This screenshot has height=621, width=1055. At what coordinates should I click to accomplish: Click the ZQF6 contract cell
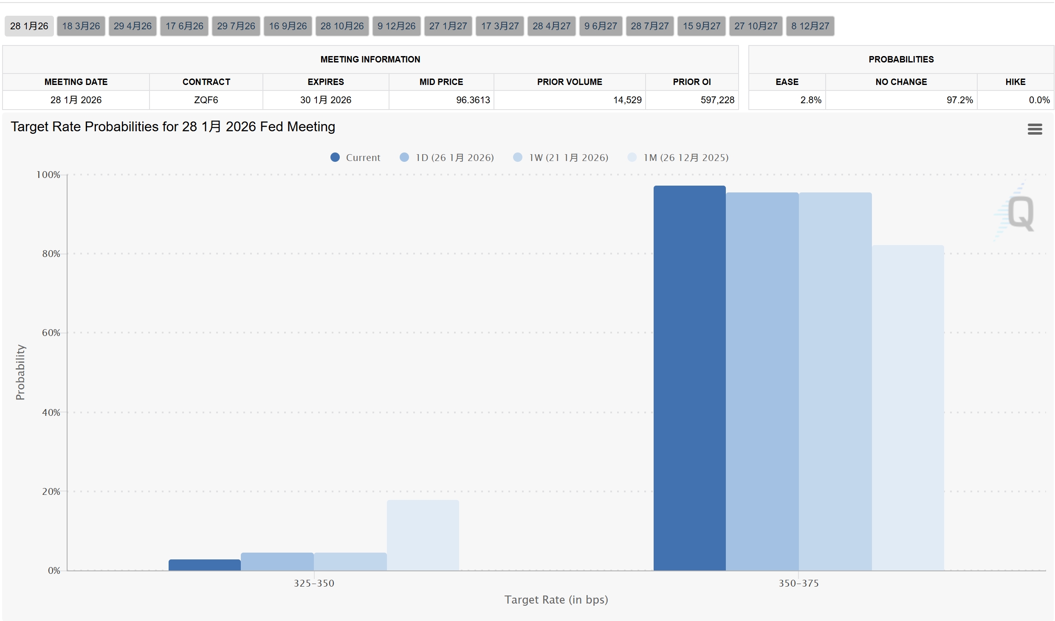tap(206, 100)
